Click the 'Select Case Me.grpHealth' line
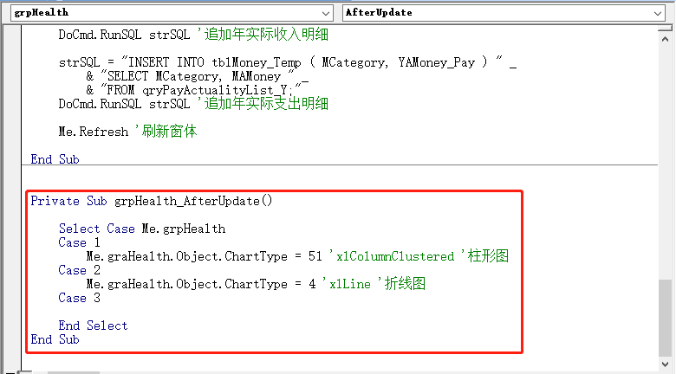This screenshot has width=676, height=374. click(142, 229)
